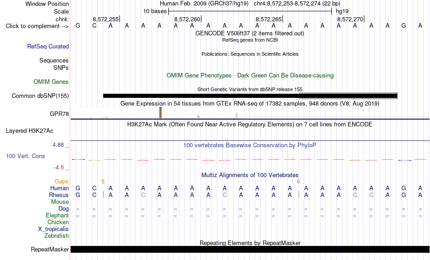The image size is (430, 260).
Task: Click the Chicken species label
Action: (x=58, y=222)
